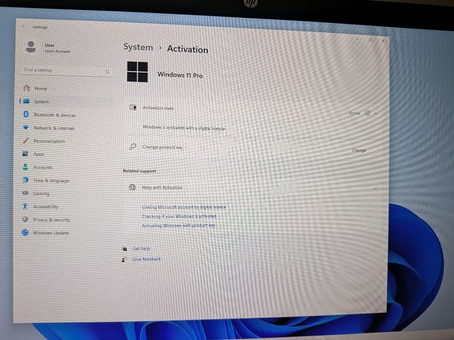Open Gaming settings
The height and width of the screenshot is (340, 454).
point(41,194)
